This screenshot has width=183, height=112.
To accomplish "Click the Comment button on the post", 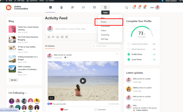I will point(100,110).
